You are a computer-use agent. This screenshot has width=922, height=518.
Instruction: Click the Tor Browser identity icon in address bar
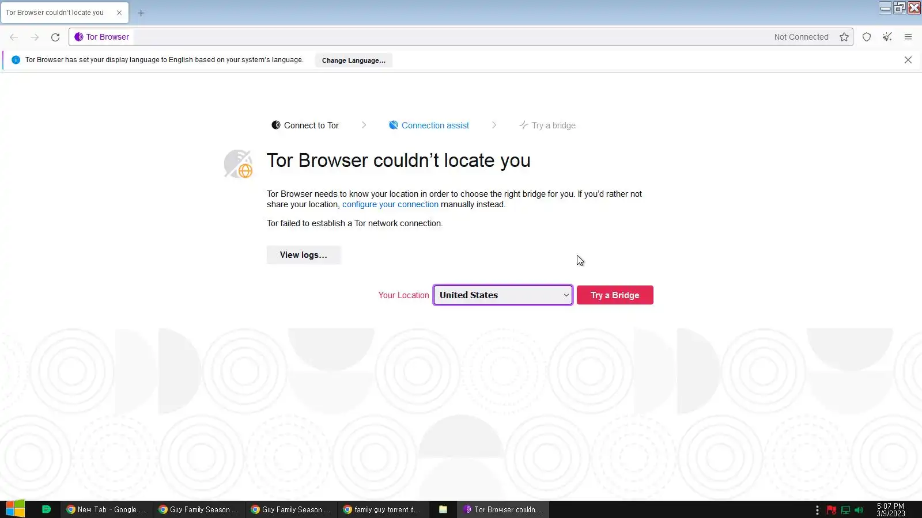click(x=79, y=37)
